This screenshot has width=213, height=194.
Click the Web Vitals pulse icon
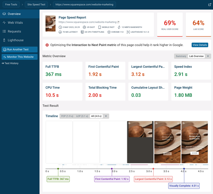[4, 23]
